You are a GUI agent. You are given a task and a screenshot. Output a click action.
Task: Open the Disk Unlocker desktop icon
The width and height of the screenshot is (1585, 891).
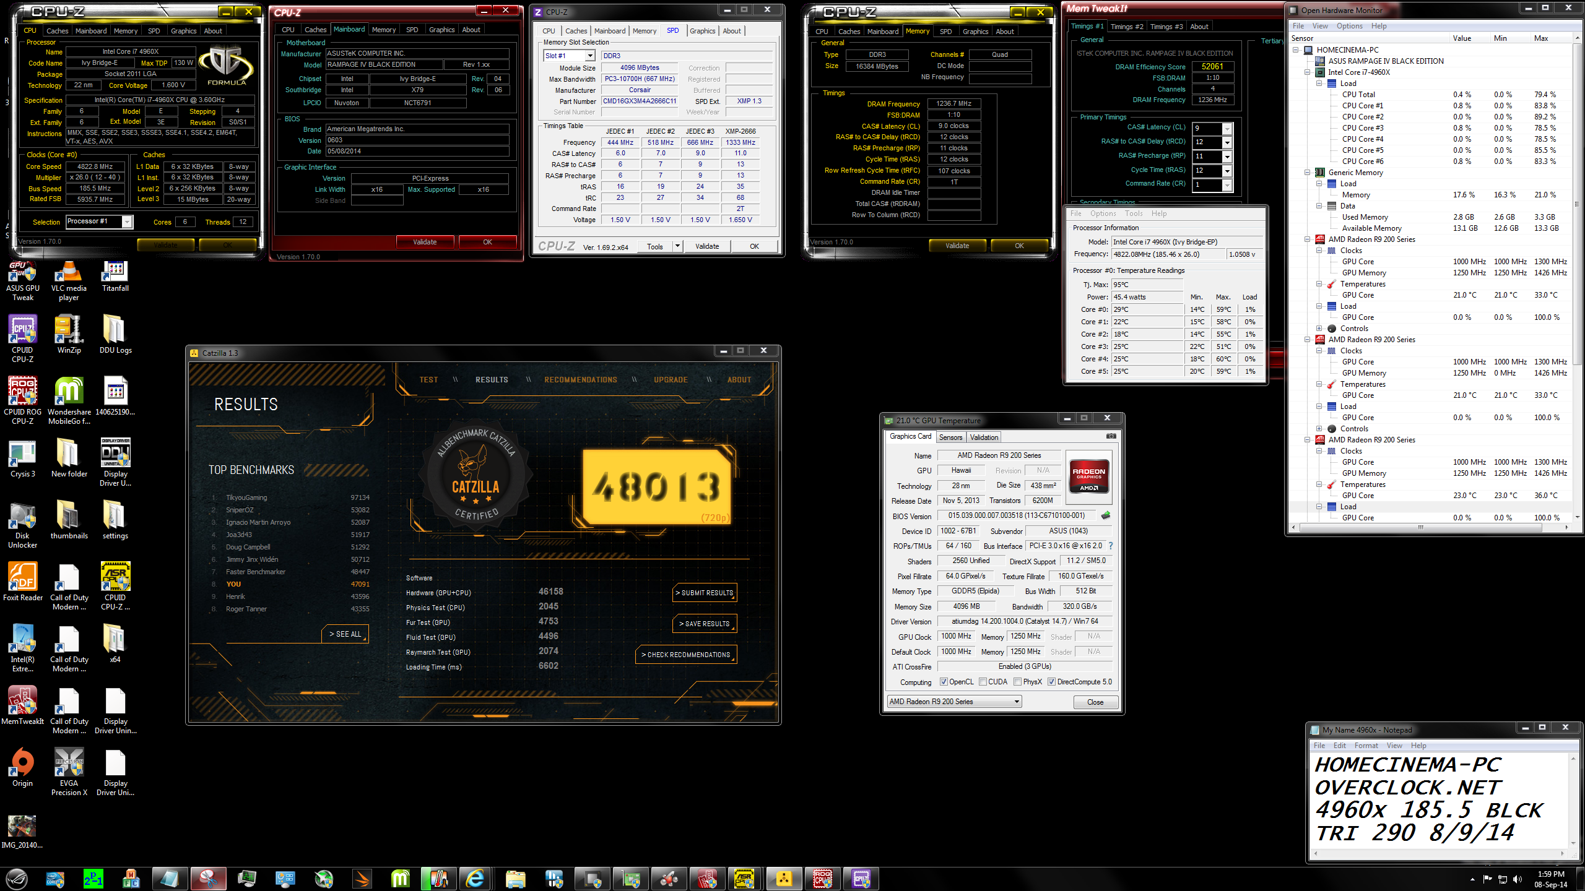pyautogui.click(x=22, y=524)
